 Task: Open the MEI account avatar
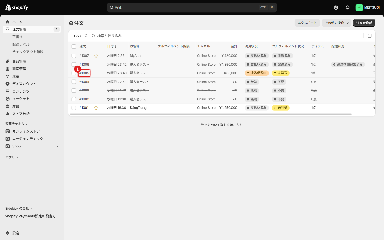(359, 7)
